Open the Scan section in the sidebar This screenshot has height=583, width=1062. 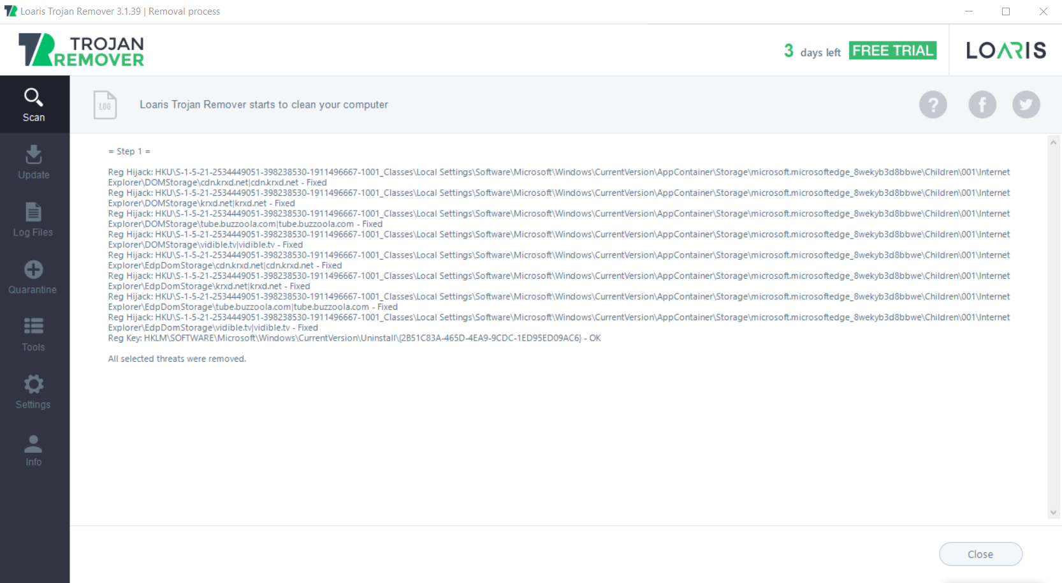(34, 105)
